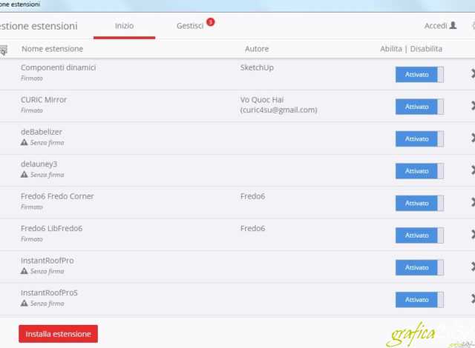Screen dimensions: 475x348
Task: Toggle CURIC Mirror Attivato switch off
Action: [x=419, y=107]
